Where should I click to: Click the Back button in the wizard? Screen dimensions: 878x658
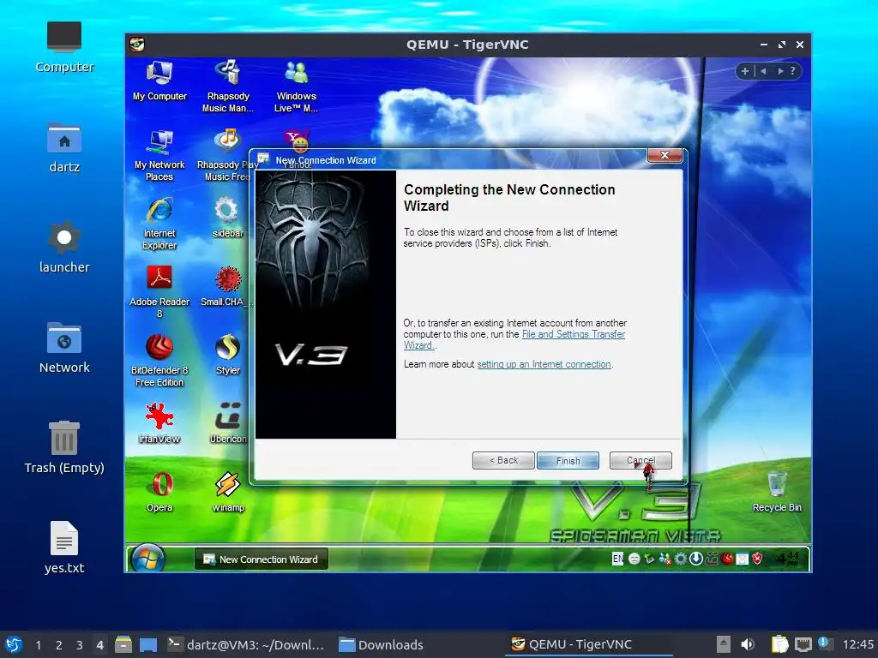(503, 460)
